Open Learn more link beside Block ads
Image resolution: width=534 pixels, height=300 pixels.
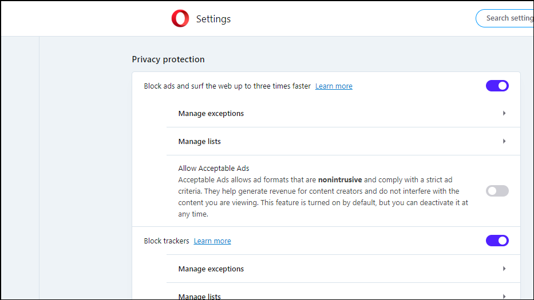[x=334, y=86]
